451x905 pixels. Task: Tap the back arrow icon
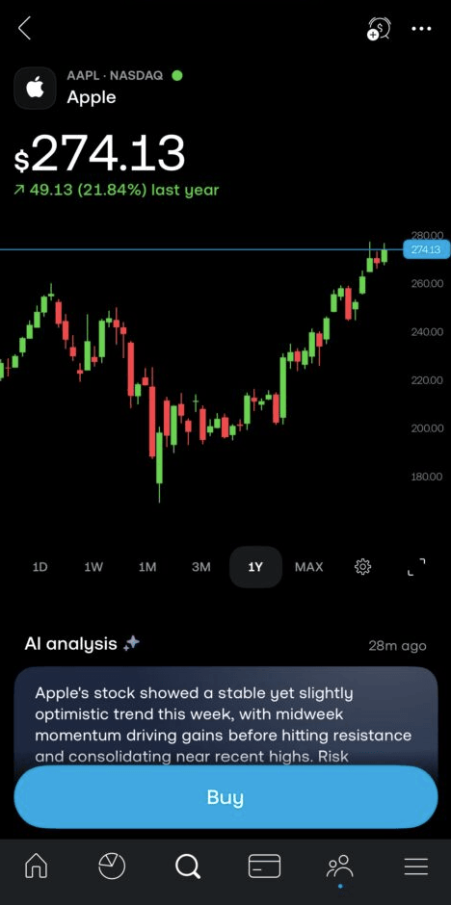(x=24, y=28)
